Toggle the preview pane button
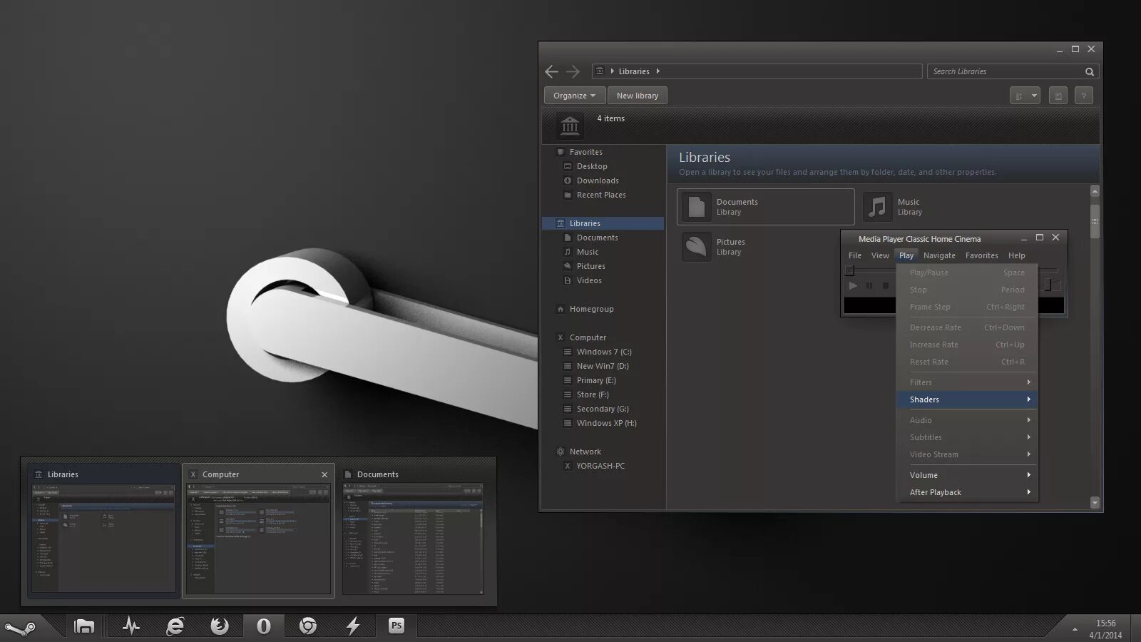The height and width of the screenshot is (642, 1141). coord(1058,96)
